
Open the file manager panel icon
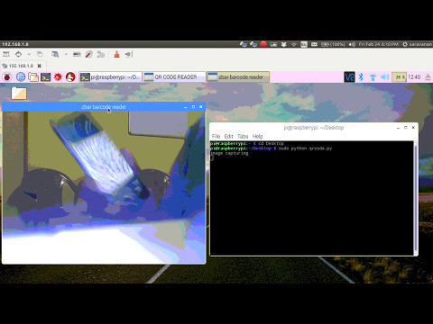[x=33, y=77]
